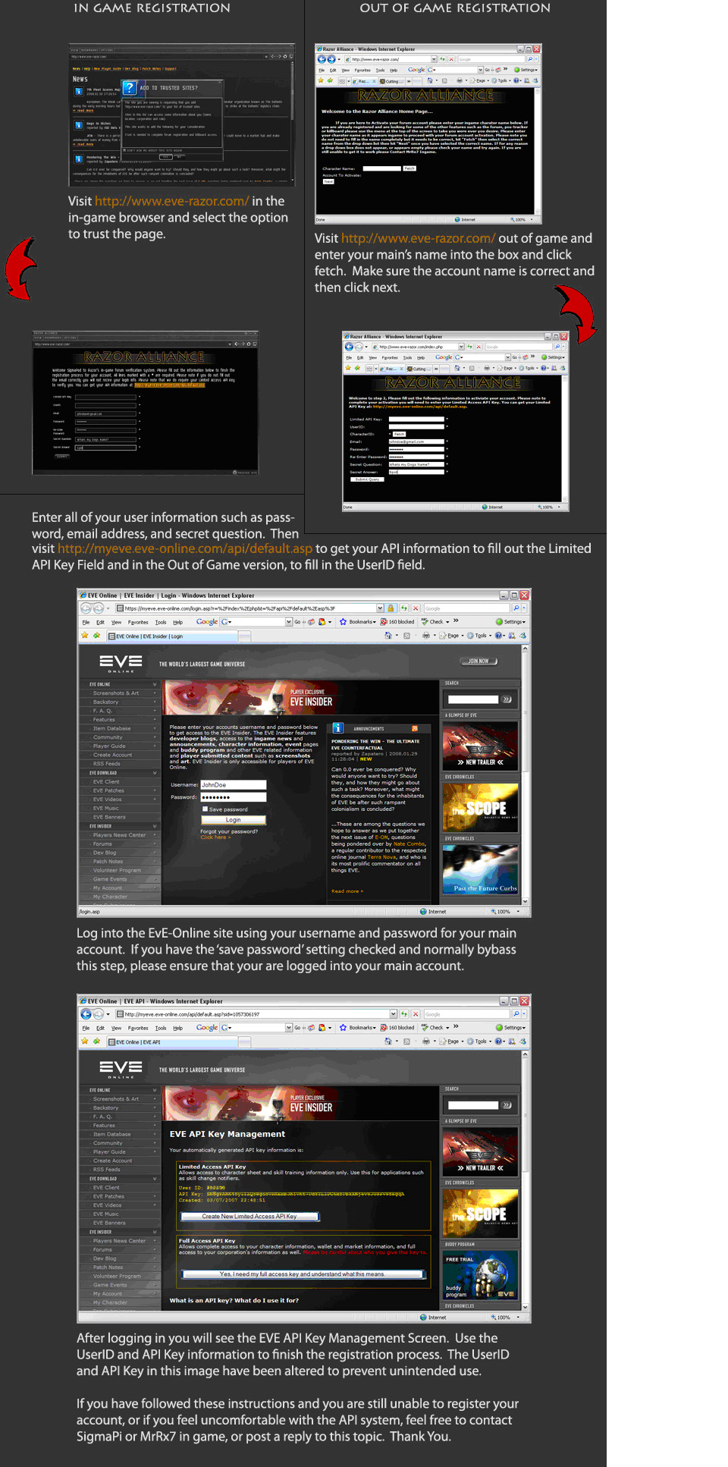The image size is (728, 1467).
Task: Open the Favorites star in the EVE Insider Login window
Action: point(85,636)
